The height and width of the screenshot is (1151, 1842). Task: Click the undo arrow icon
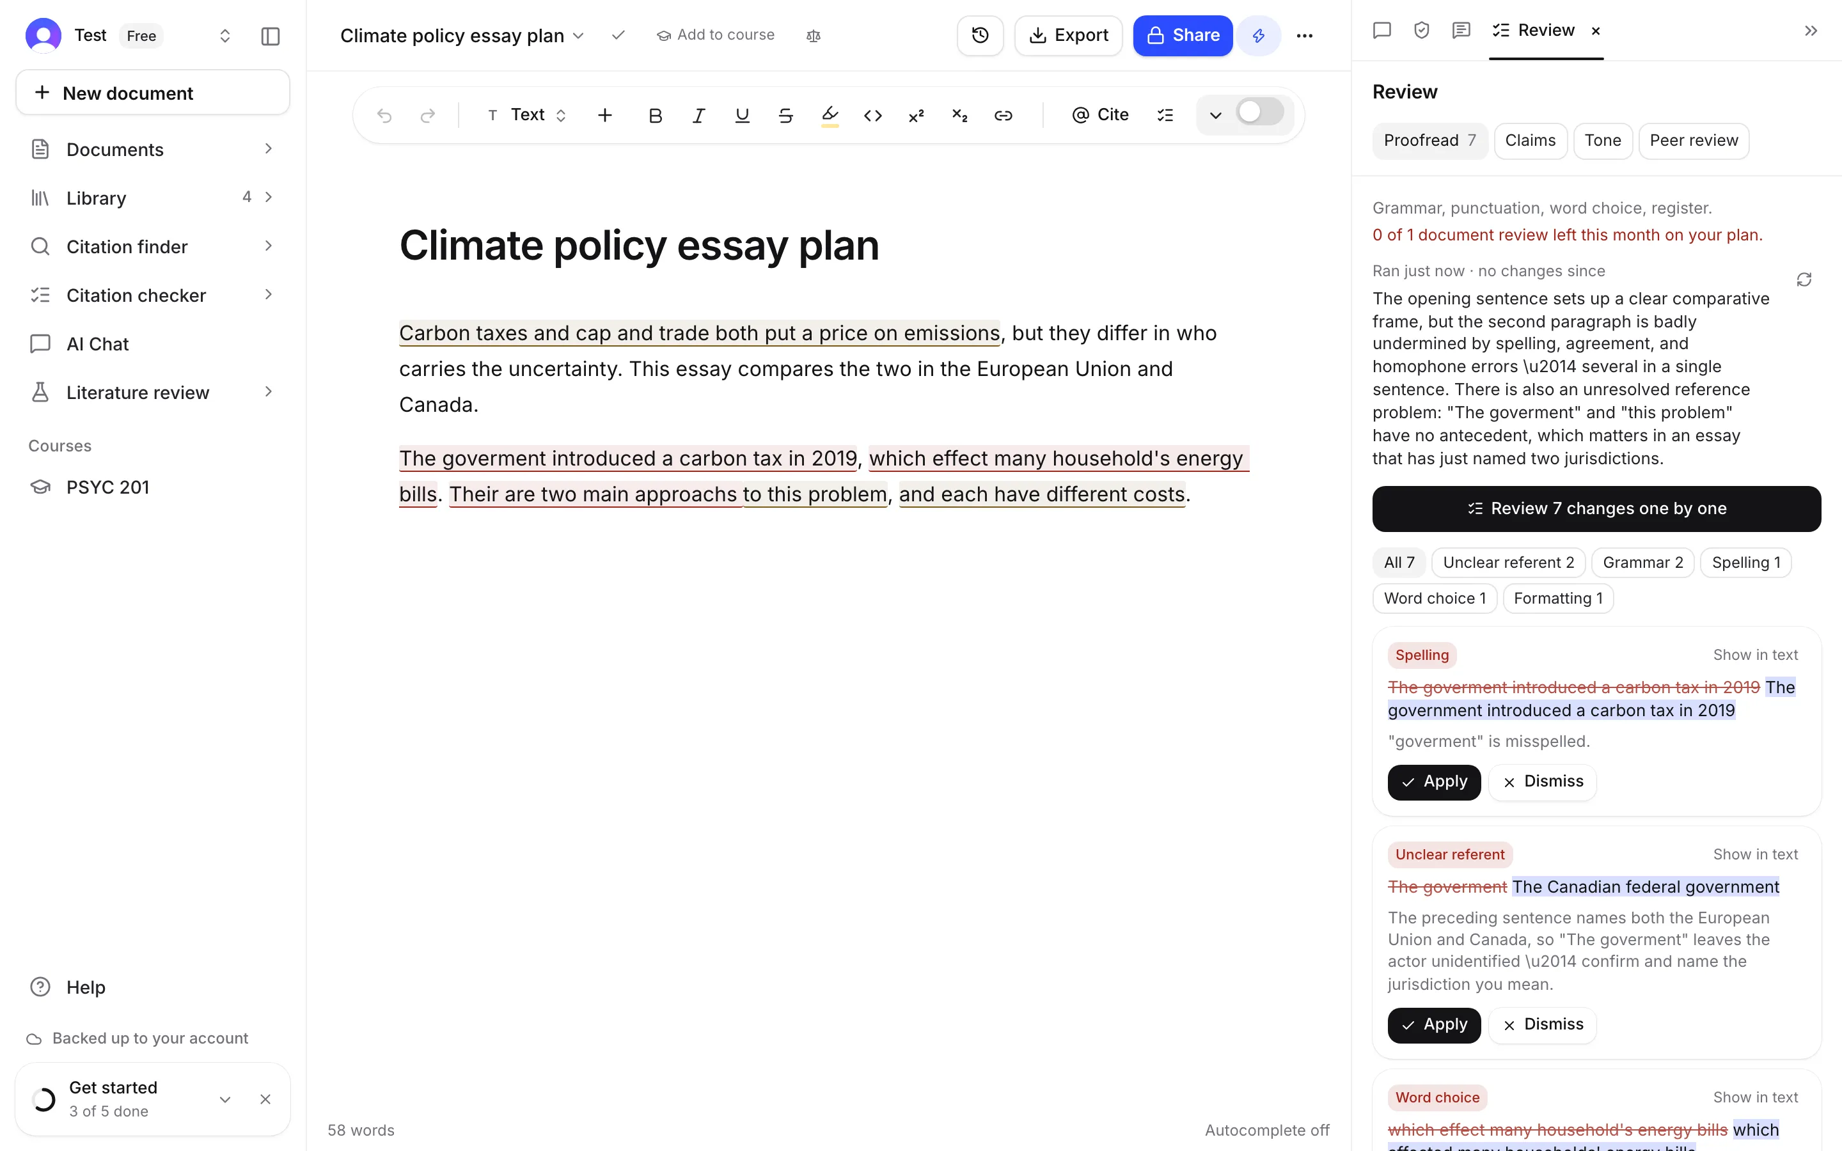[384, 115]
